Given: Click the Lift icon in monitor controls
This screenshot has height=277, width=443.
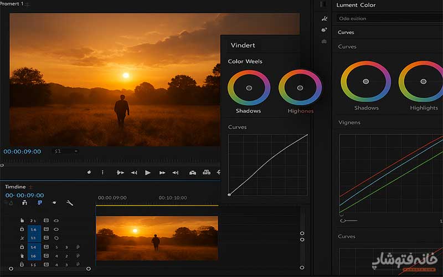Looking at the screenshot, I should 193,172.
